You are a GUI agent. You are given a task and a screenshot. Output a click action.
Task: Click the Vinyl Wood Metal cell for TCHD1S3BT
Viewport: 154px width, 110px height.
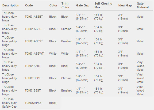[x=140, y=66]
